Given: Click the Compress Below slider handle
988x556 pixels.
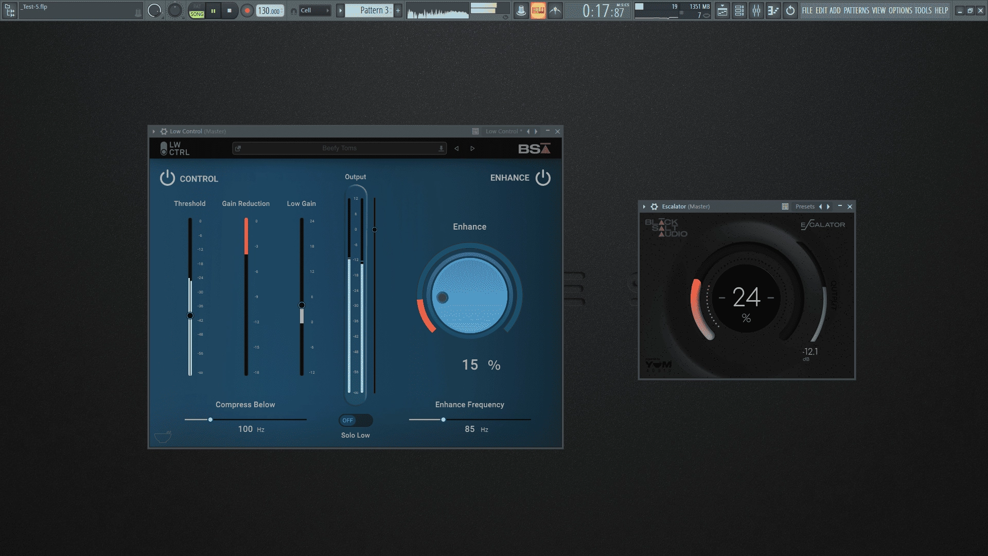Looking at the screenshot, I should [210, 420].
